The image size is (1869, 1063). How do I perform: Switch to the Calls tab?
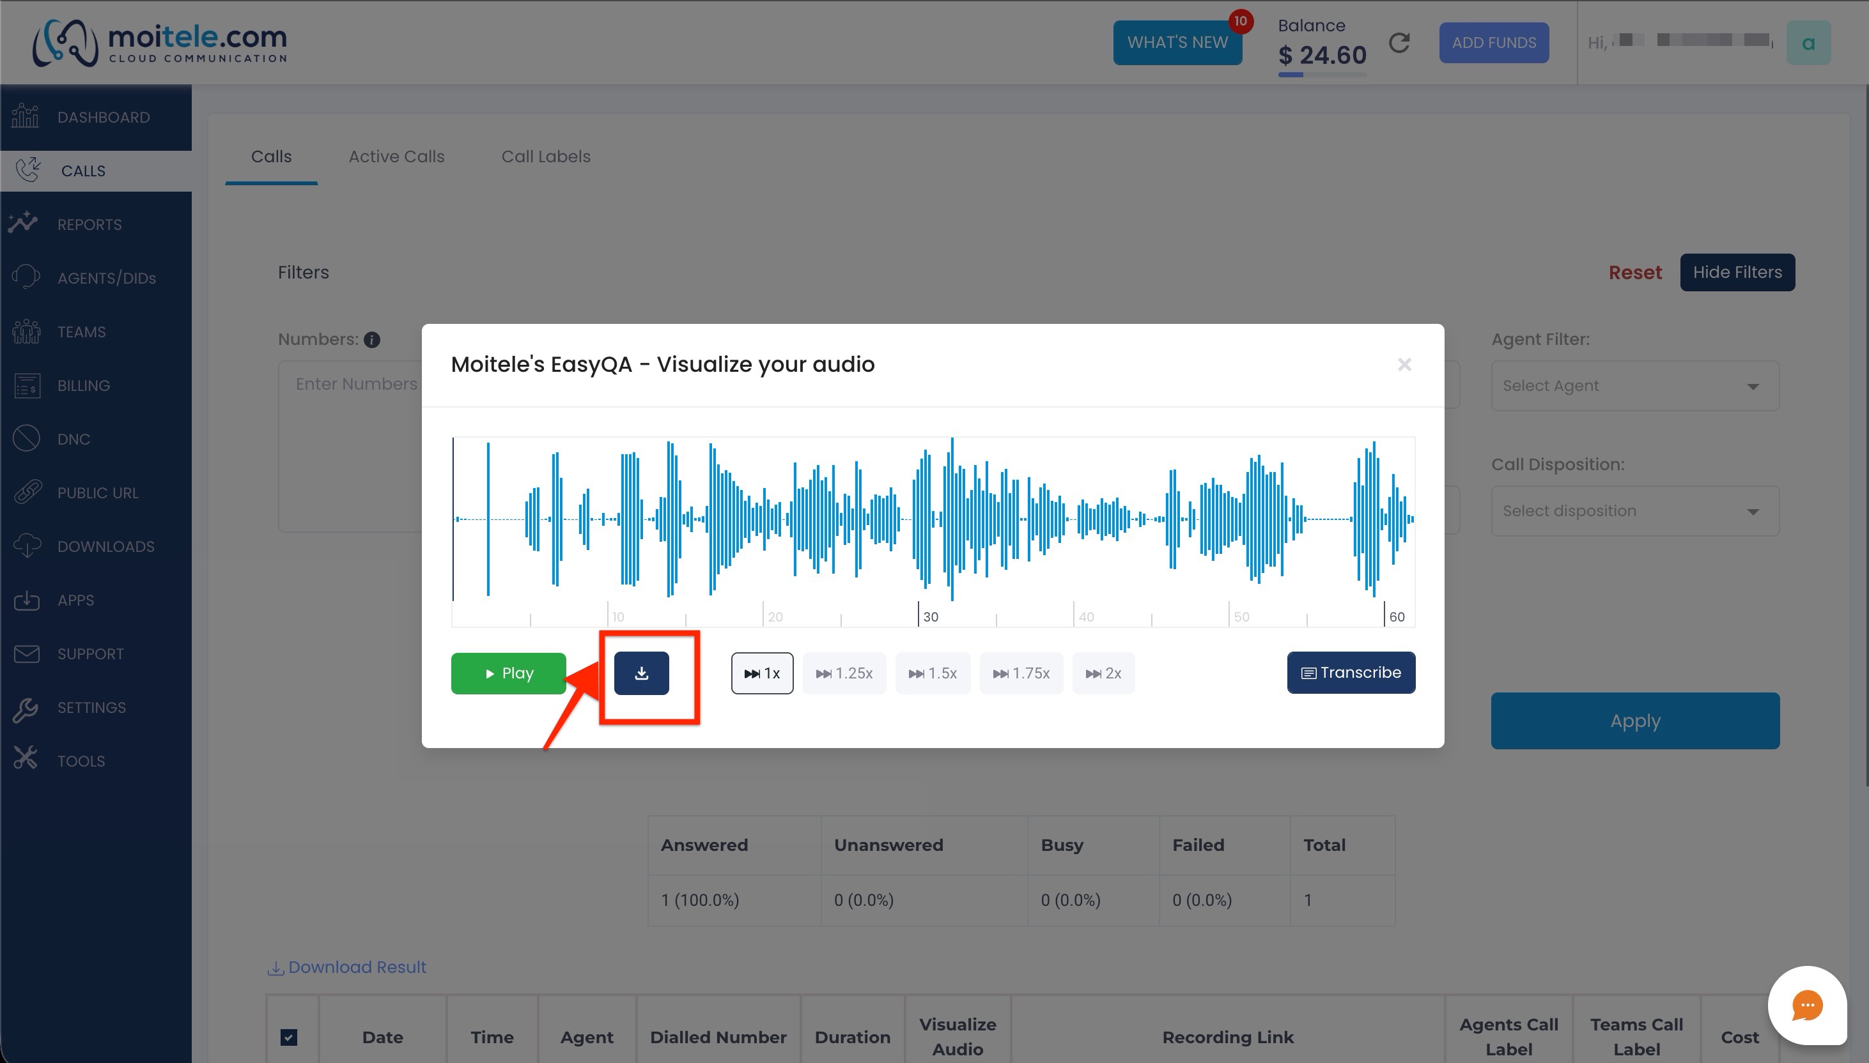click(x=271, y=157)
